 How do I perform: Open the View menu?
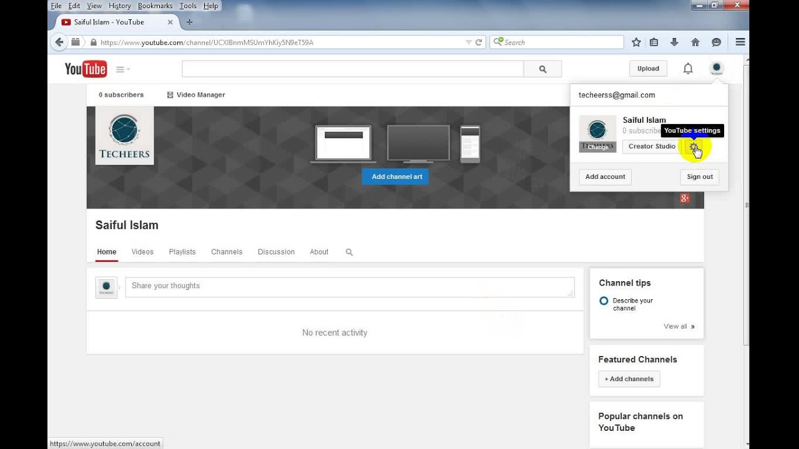[94, 6]
